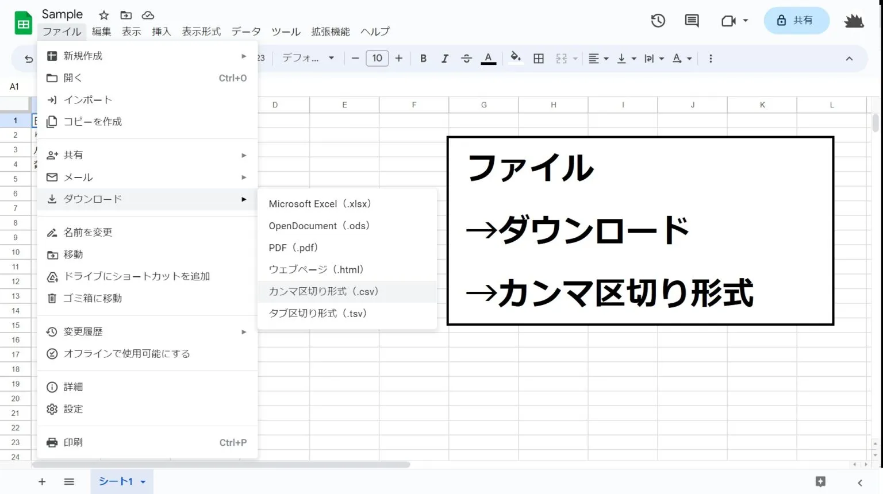
Task: Click the undo arrow in the toolbar
Action: [x=28, y=59]
